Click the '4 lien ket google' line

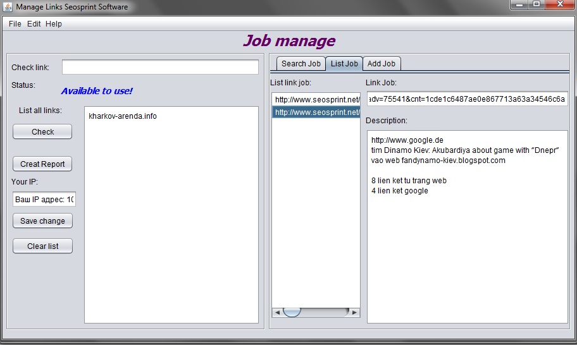[400, 191]
